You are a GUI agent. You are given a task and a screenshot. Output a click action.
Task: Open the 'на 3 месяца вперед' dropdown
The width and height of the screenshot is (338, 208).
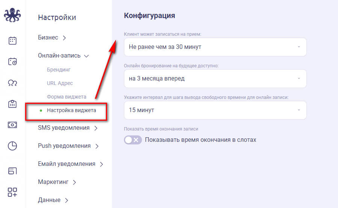click(x=215, y=79)
